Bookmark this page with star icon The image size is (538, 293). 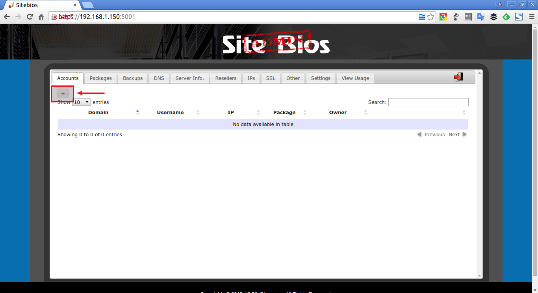431,17
